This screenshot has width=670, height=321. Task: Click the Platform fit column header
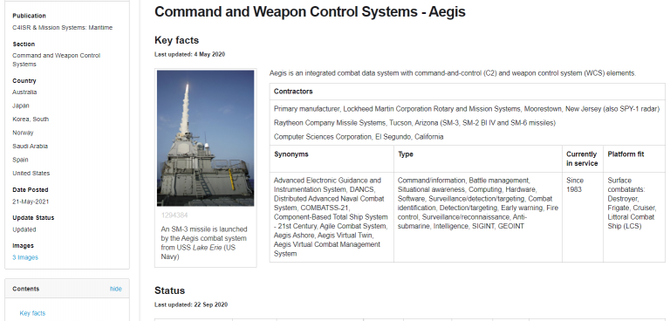point(626,154)
